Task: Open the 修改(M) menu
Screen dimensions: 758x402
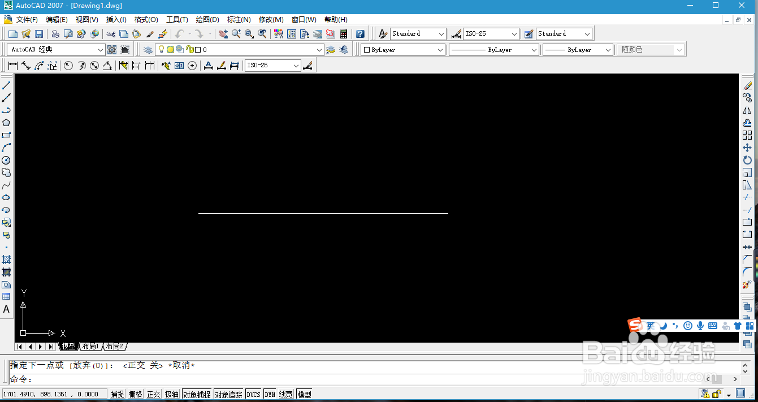Action: (271, 20)
